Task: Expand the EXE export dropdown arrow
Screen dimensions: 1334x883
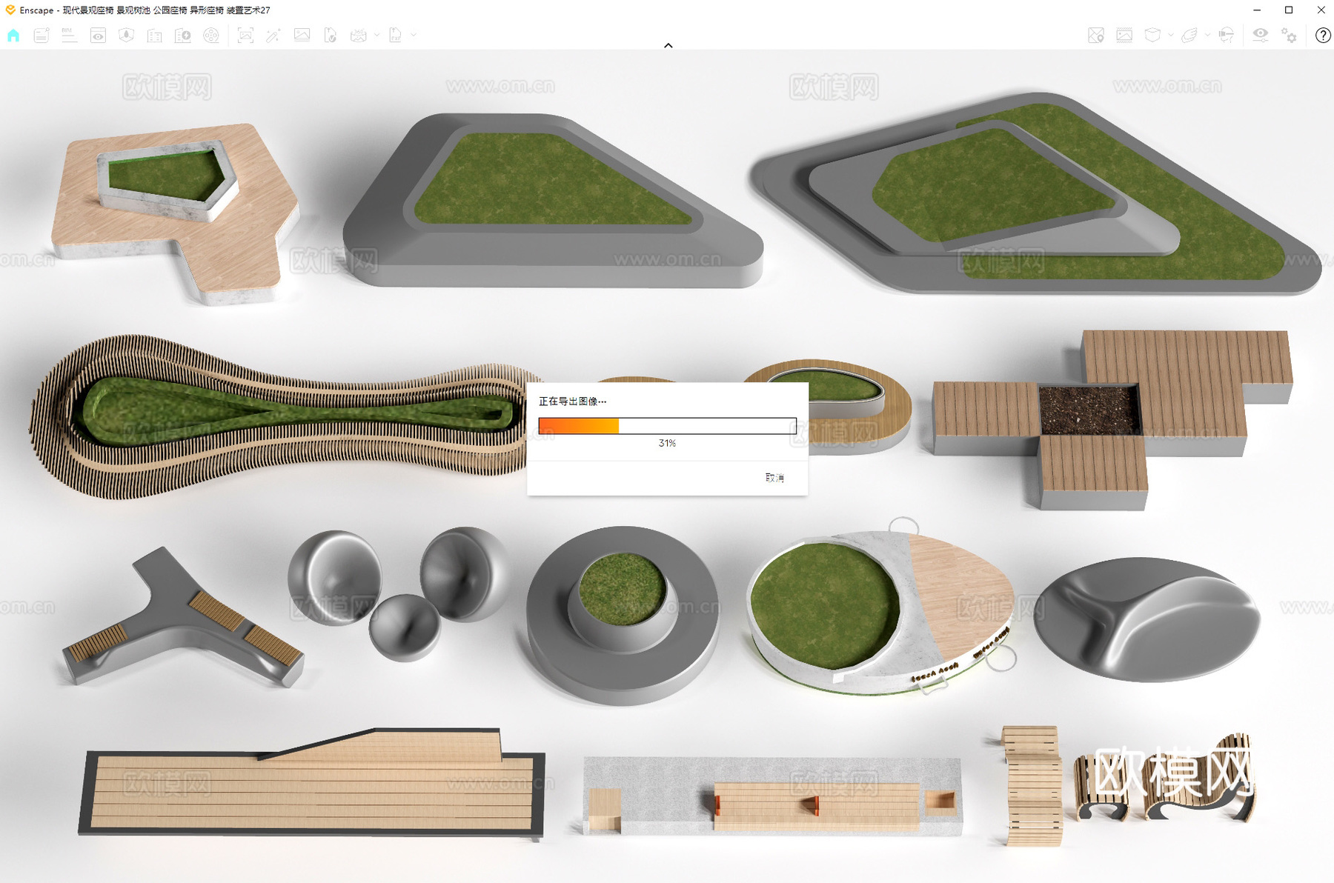Action: point(414,35)
